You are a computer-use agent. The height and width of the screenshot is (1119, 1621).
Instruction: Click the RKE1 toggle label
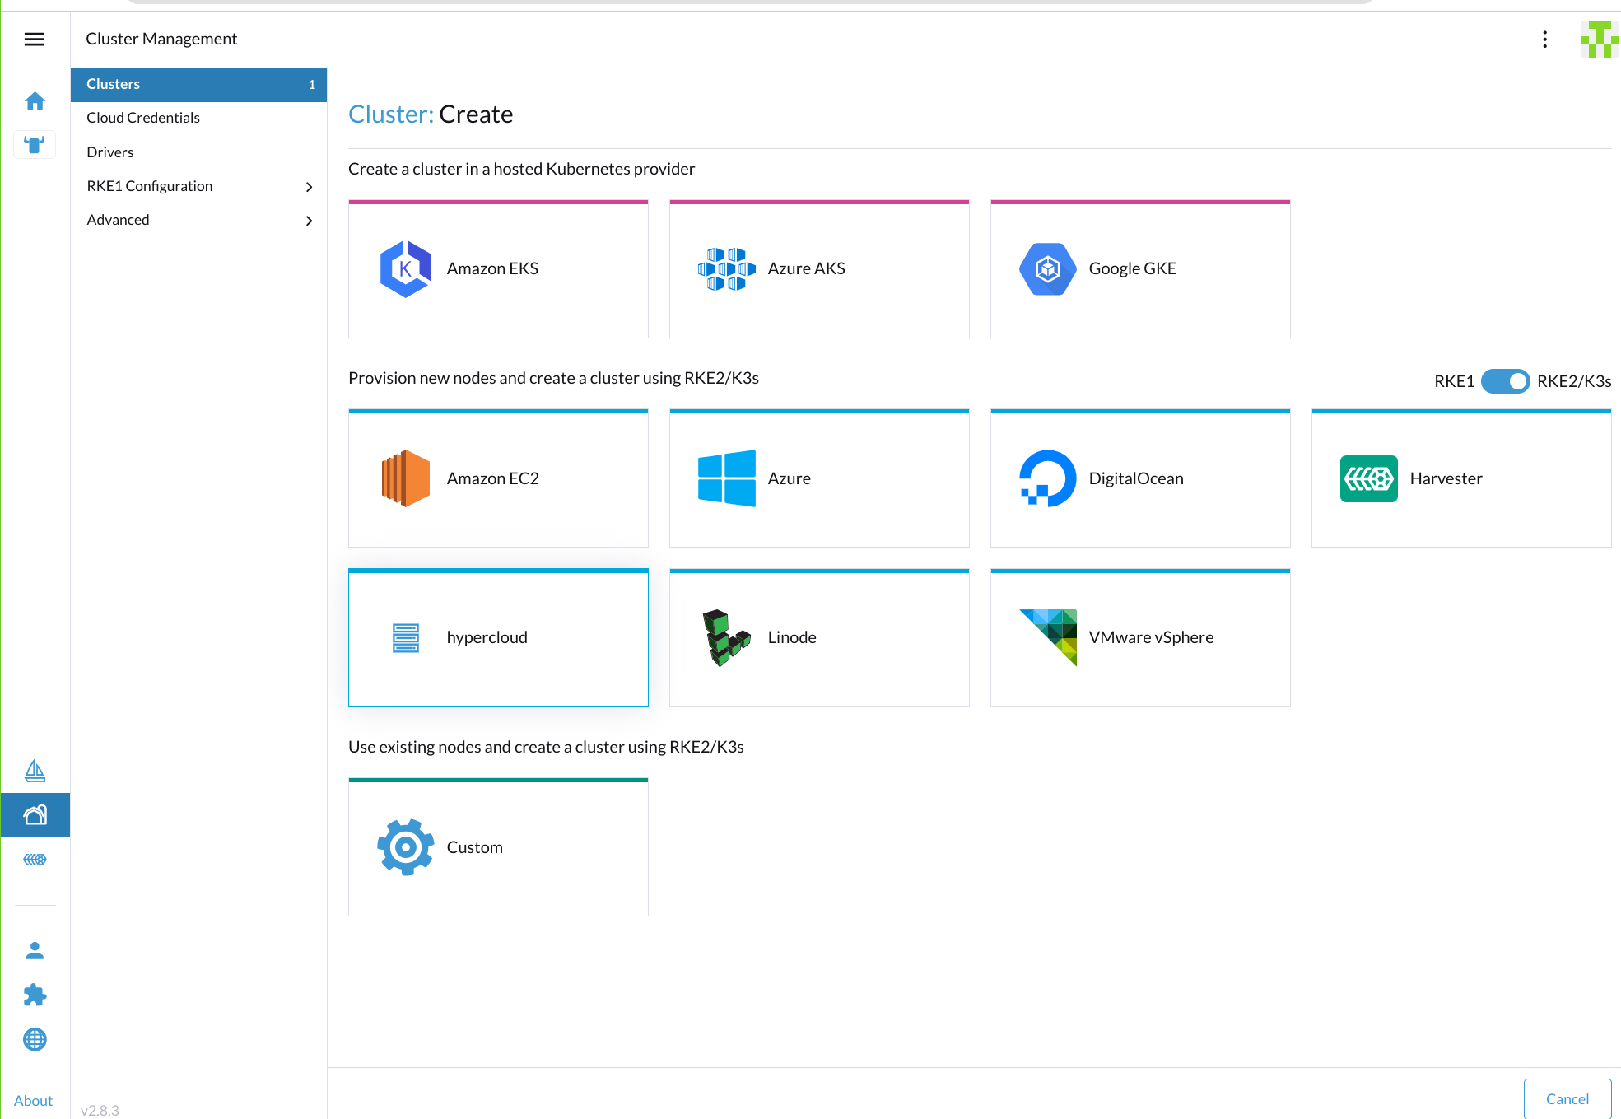[1454, 381]
